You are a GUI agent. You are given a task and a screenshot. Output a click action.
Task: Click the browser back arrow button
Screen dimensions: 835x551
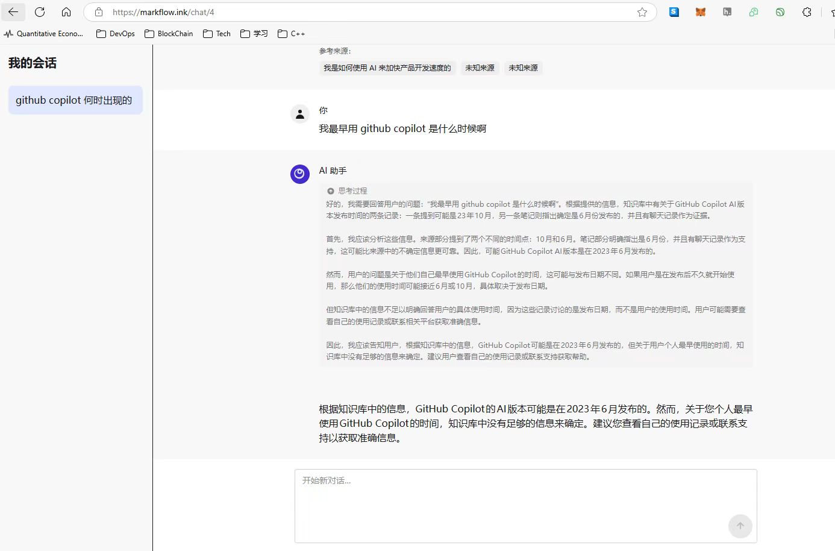(13, 12)
